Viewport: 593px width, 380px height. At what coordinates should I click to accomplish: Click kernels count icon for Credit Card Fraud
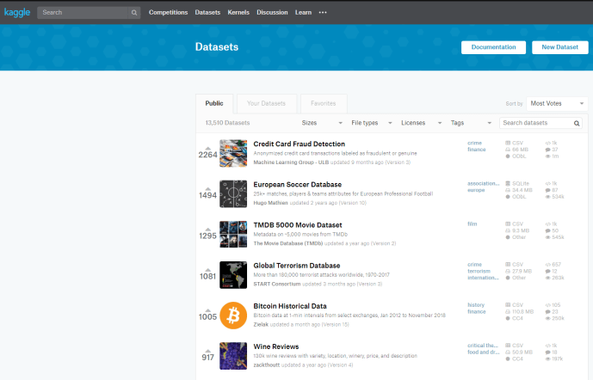coord(547,144)
